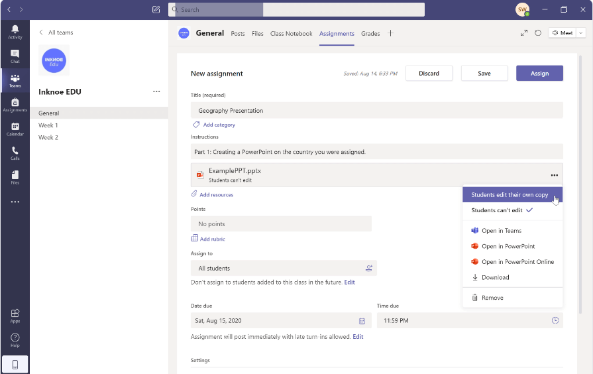Viewport: 593px width, 374px height.
Task: Open the Activity feed bell icon
Action: coord(15,31)
